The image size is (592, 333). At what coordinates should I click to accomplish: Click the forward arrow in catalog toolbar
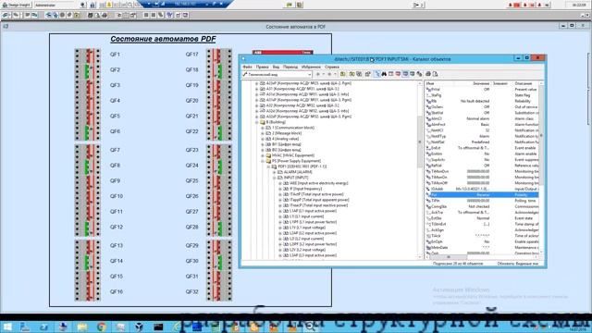click(x=329, y=74)
